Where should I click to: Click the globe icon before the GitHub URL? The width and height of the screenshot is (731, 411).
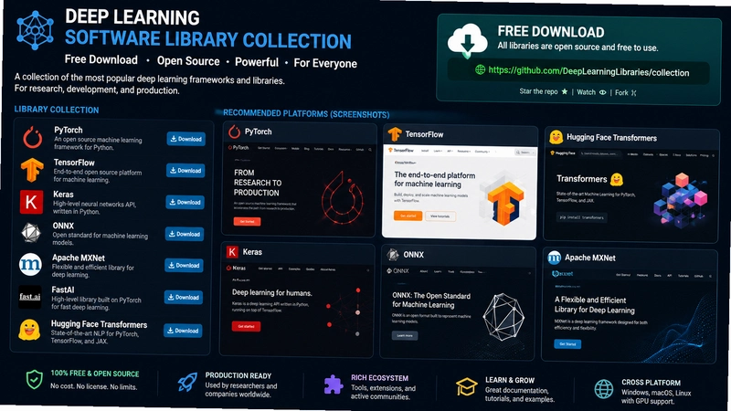tap(480, 70)
